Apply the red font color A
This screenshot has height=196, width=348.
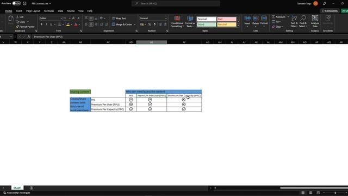(x=76, y=24)
